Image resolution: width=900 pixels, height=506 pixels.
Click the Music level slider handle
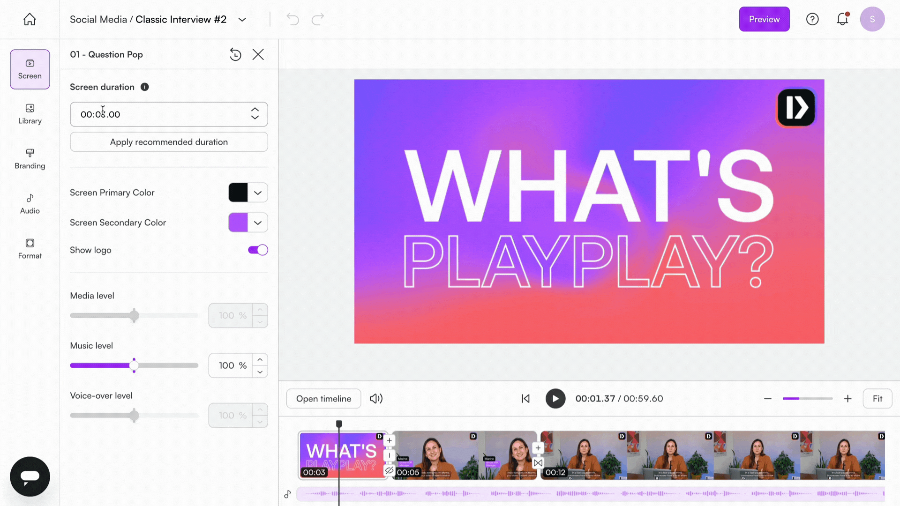click(x=134, y=365)
